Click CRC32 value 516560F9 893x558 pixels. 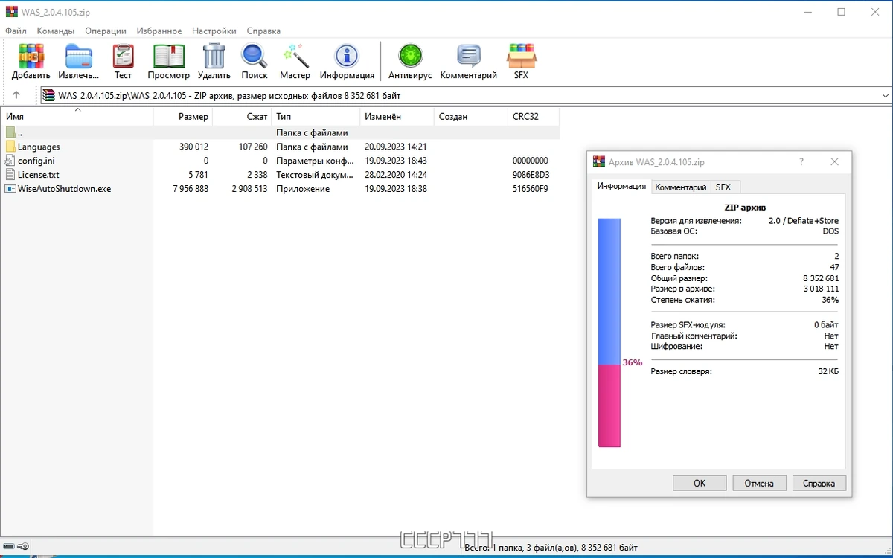[x=531, y=189]
